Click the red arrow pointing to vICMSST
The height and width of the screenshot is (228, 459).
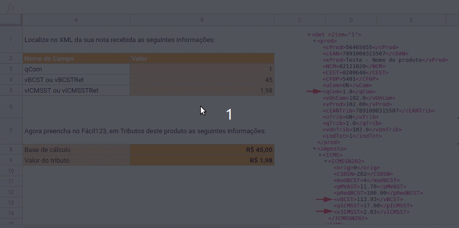tap(323, 211)
